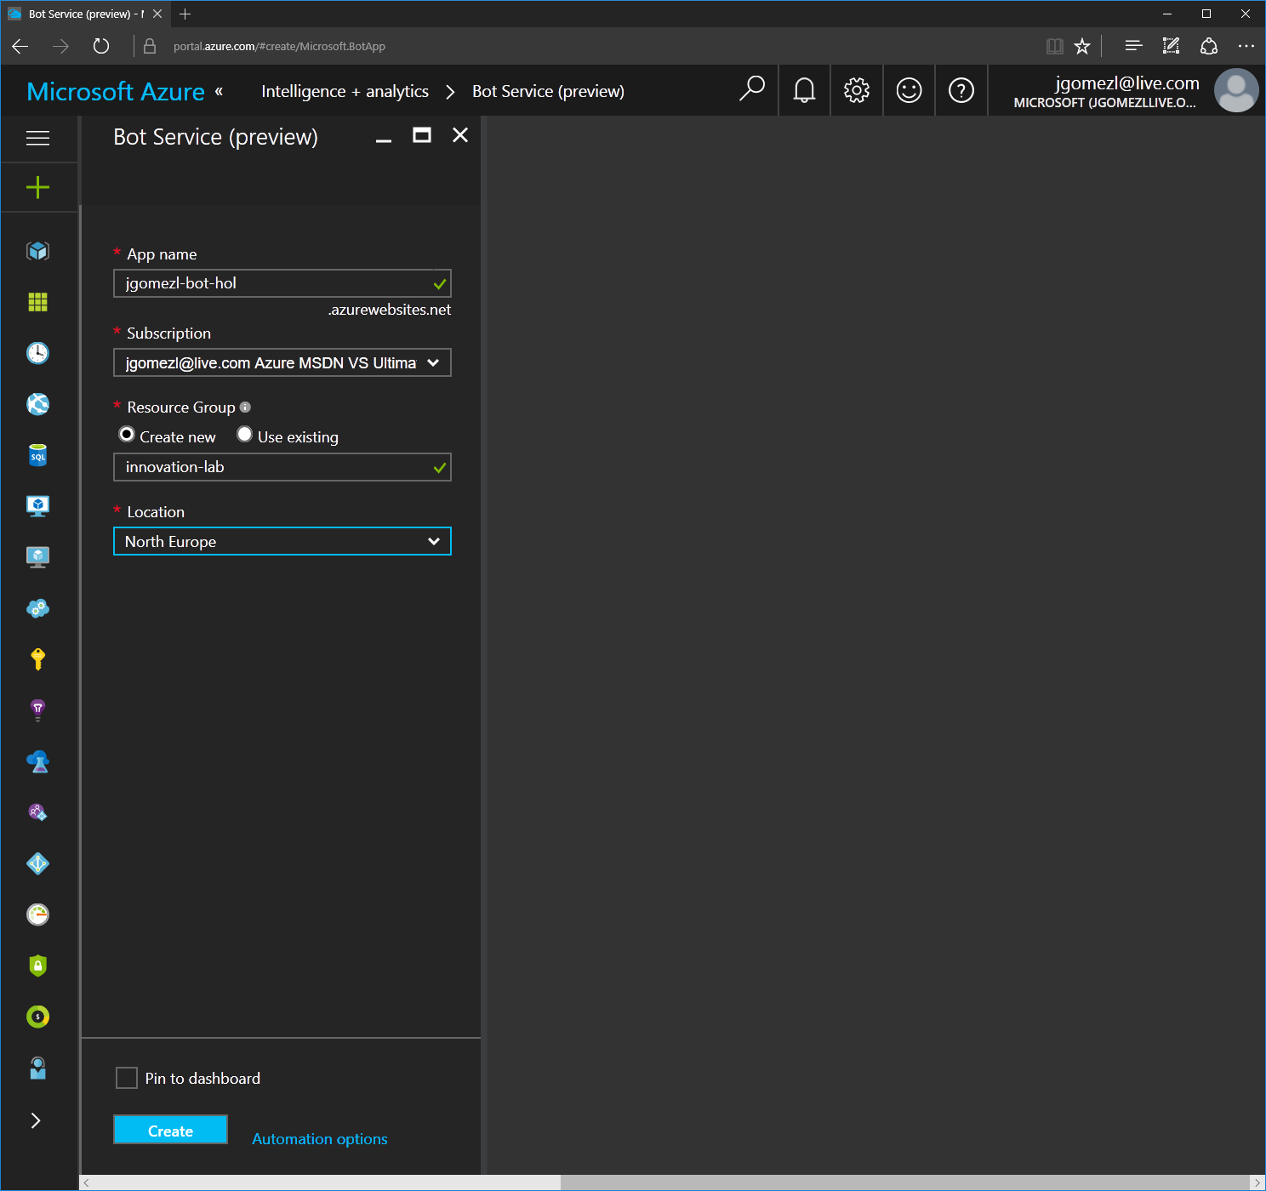Click the Resource Group name input innovation-lab
This screenshot has height=1191, width=1266.
click(282, 467)
